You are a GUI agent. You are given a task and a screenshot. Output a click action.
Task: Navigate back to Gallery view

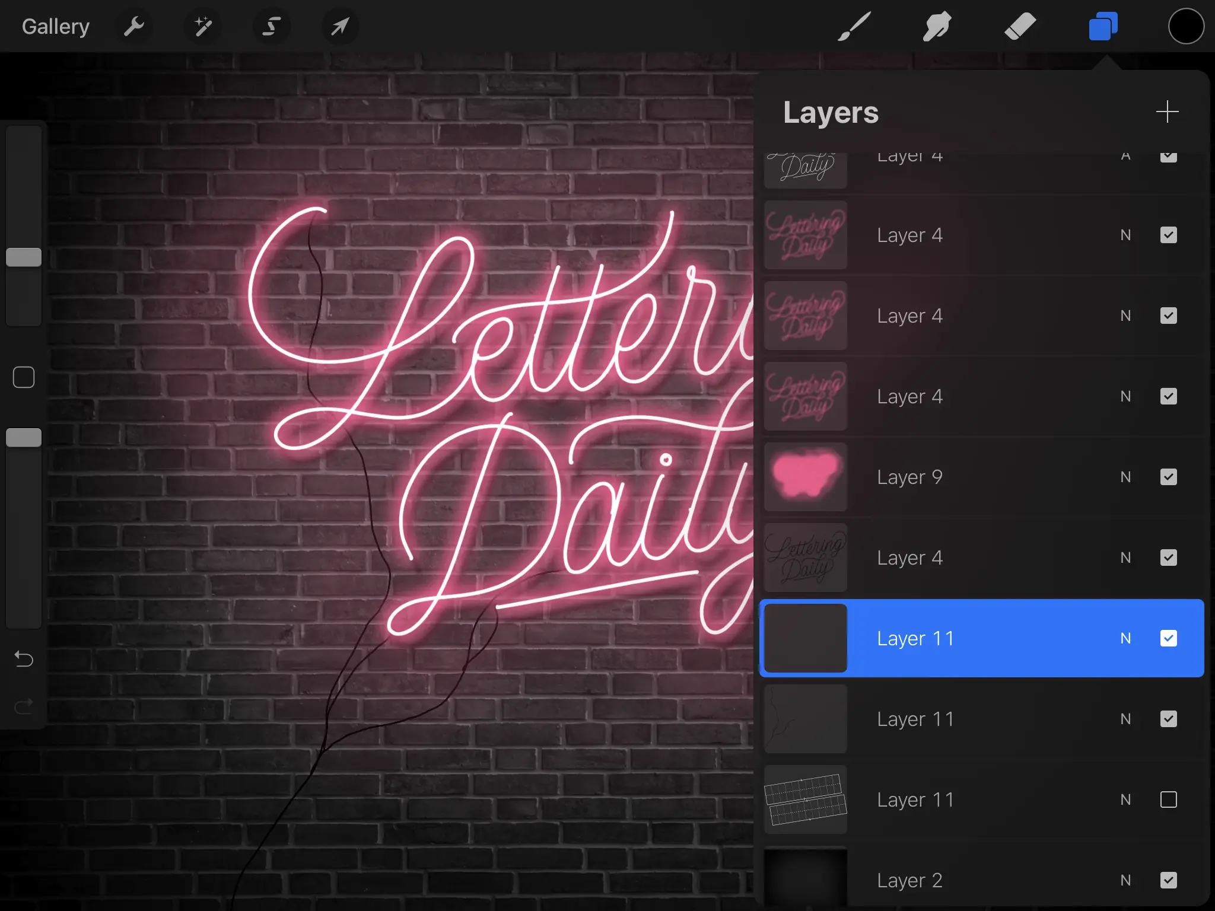[x=55, y=26]
